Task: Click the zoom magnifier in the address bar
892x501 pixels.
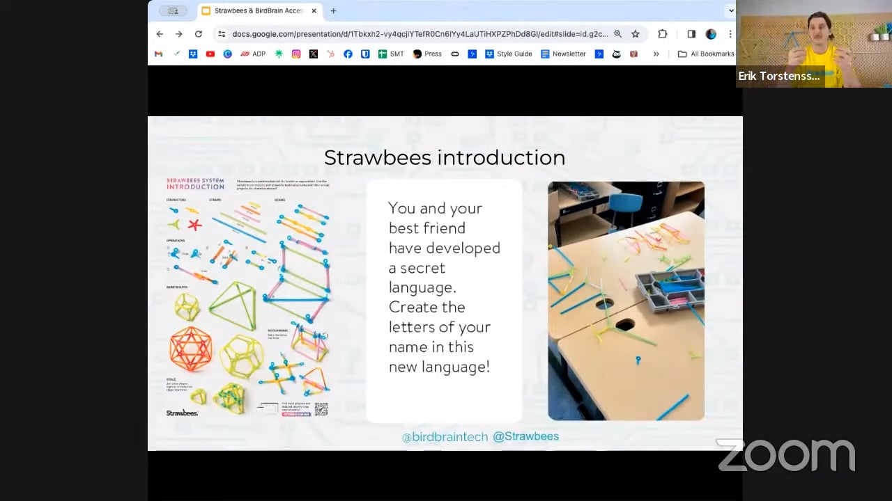Action: pyautogui.click(x=618, y=33)
